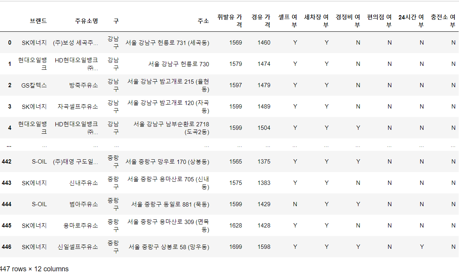Click gasoline price 1579

[x=236, y=64]
